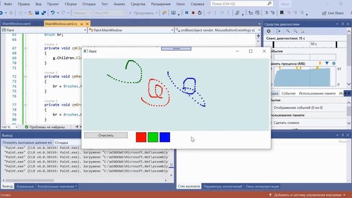Click the feedback flag toolbar icon
352x198 pixels.
(x=164, y=13)
